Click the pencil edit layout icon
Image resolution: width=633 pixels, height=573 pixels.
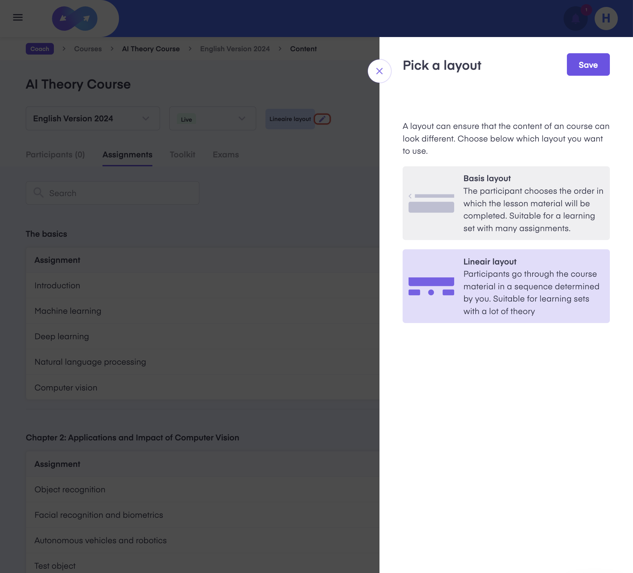(x=322, y=119)
